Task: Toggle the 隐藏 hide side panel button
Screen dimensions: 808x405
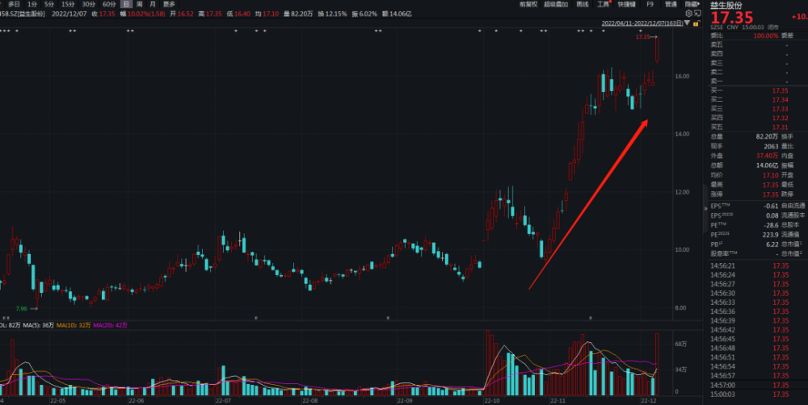Action: tap(692, 4)
